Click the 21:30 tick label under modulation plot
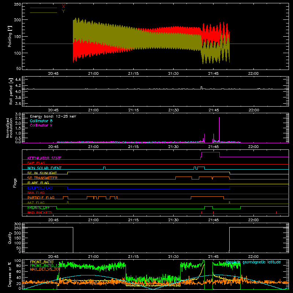The height and width of the screenshot is (293, 293). click(x=173, y=147)
